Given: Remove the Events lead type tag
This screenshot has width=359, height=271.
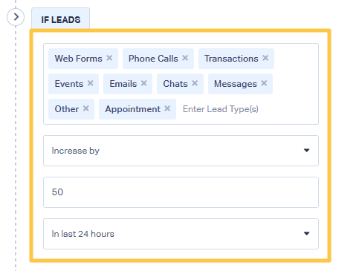Looking at the screenshot, I should 91,83.
